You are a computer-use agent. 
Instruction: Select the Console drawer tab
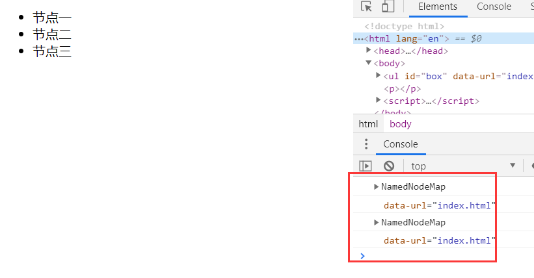[401, 144]
